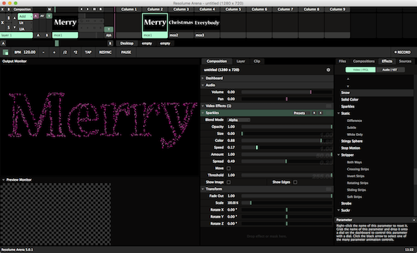Viewport: 417px width, 253px height.
Task: Adjust the Speed slider of Sparkles
Action: [286, 148]
